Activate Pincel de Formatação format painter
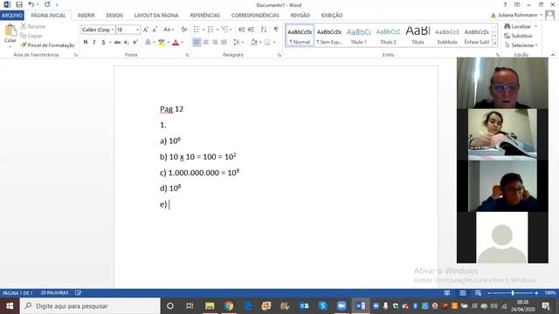 (x=47, y=45)
